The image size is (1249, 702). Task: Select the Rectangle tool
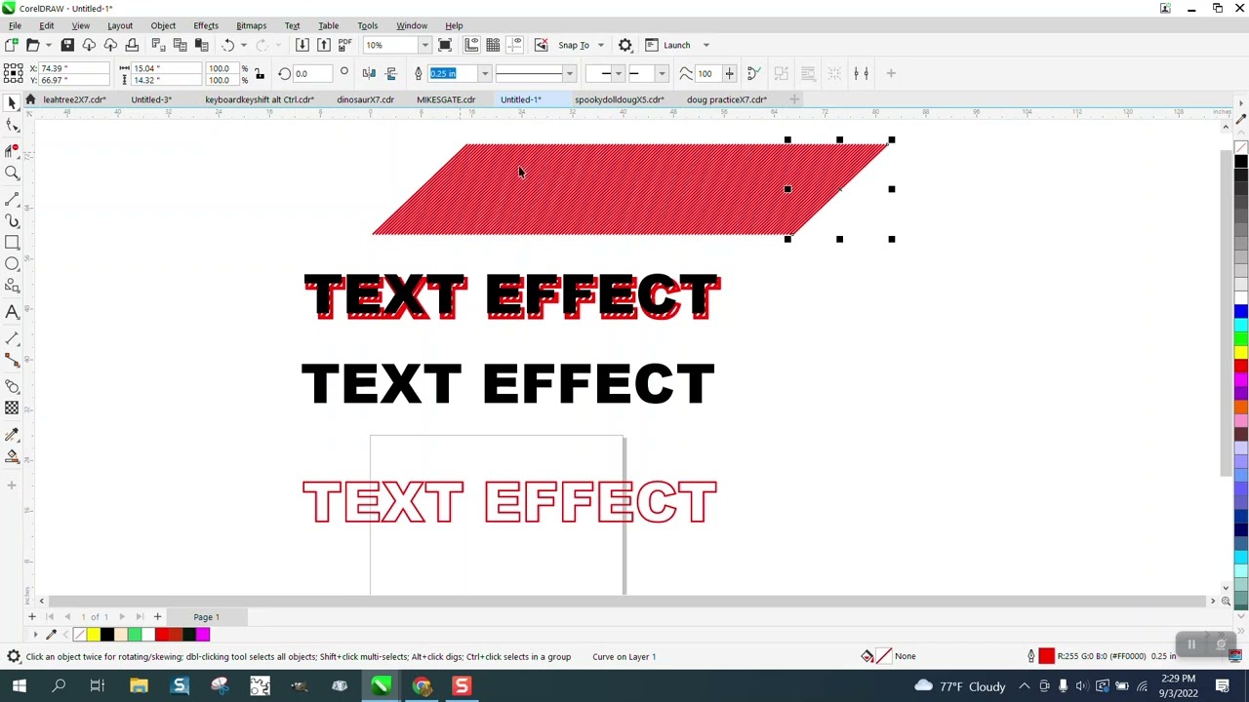[12, 242]
